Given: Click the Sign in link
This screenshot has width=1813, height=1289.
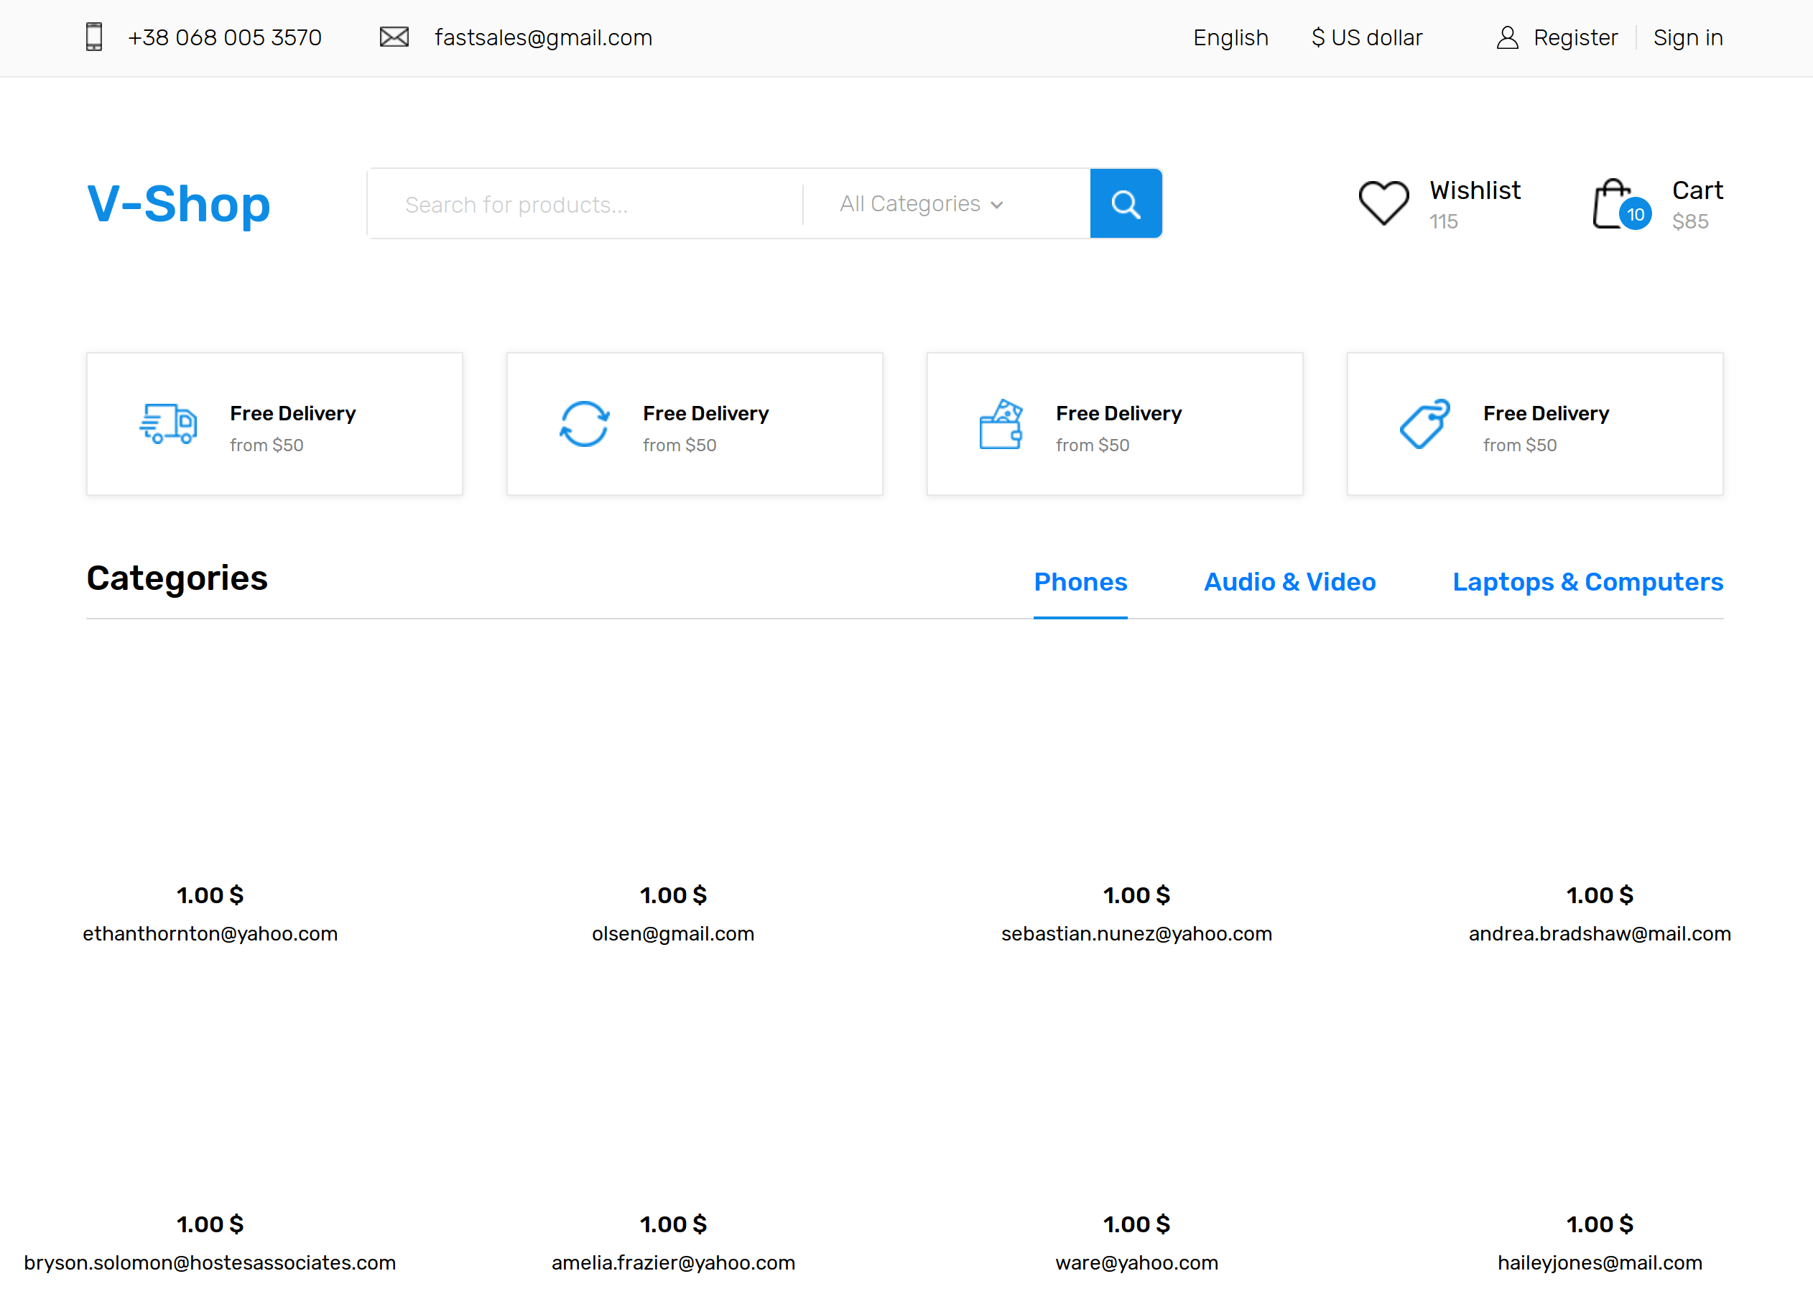Looking at the screenshot, I should 1687,37.
